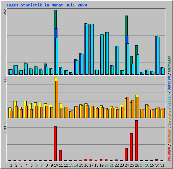Click the Besuche legend label in yellow
This screenshot has height=169, width=173.
(169, 117)
